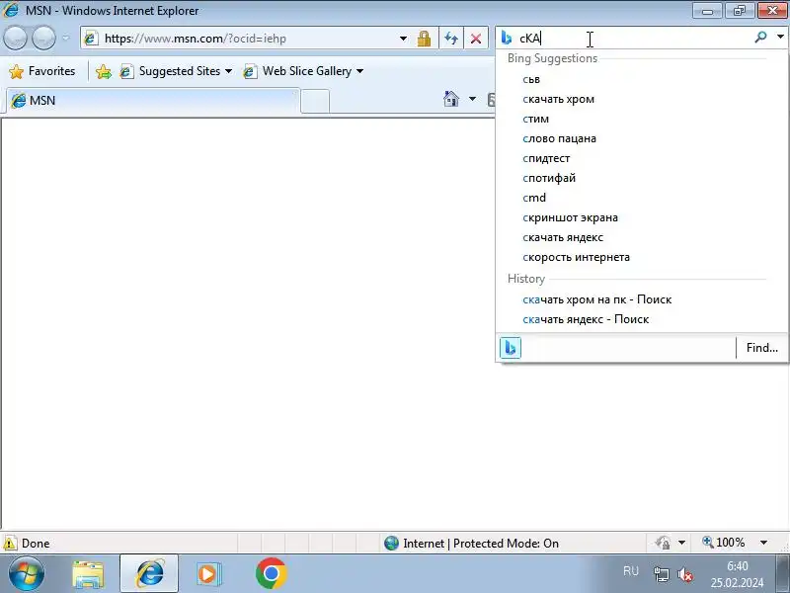The image size is (790, 593).
Task: Click the Home page icon
Action: point(451,98)
